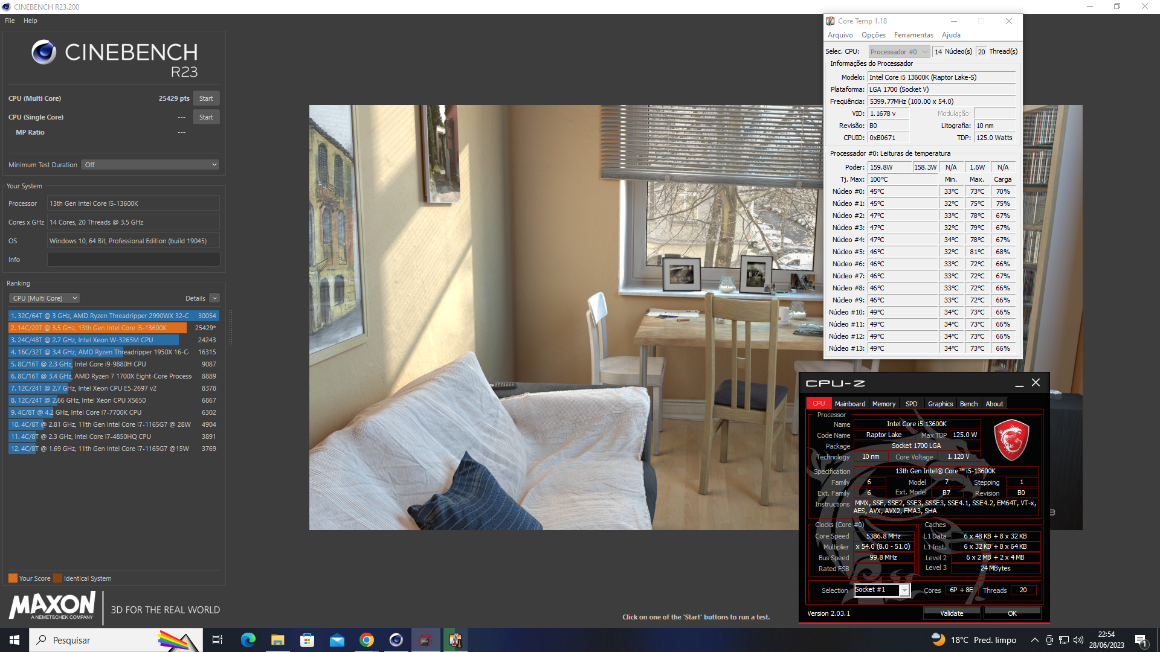Open Minimum Test Duration dropdown
Image resolution: width=1160 pixels, height=652 pixels.
(x=150, y=165)
